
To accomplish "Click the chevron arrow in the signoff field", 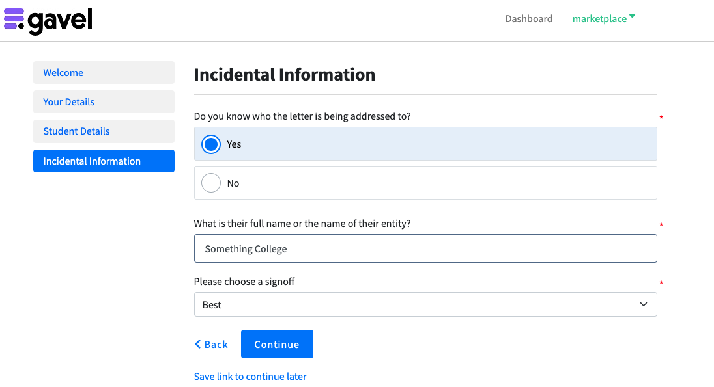I will [644, 304].
